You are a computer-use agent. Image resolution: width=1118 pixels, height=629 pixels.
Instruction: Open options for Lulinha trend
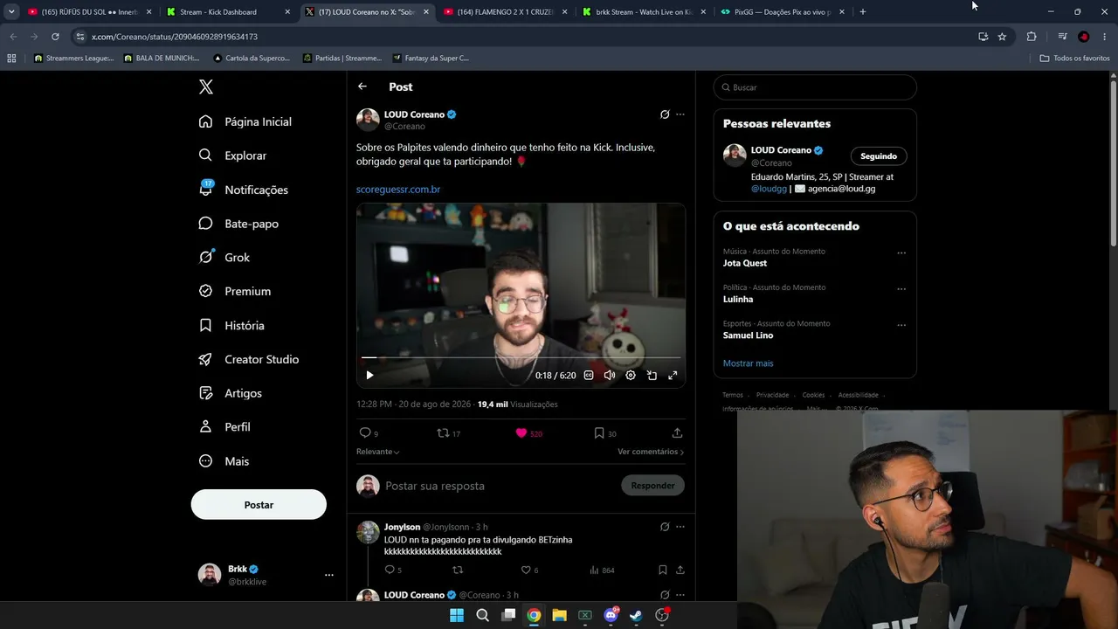click(x=901, y=289)
